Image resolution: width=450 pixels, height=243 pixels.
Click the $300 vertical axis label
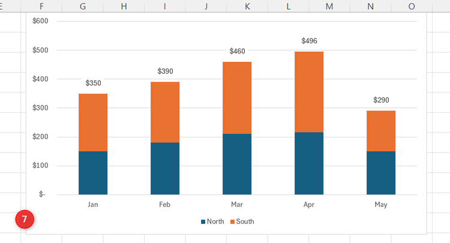[40, 108]
